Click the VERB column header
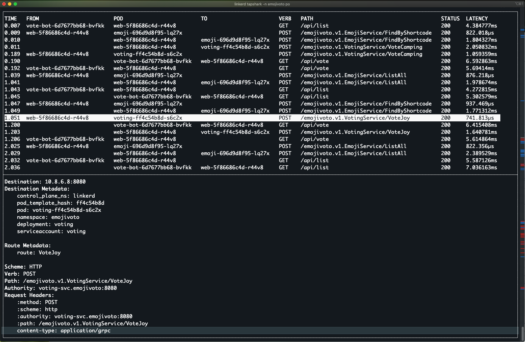Viewport: 525px width, 342px height. (285, 19)
